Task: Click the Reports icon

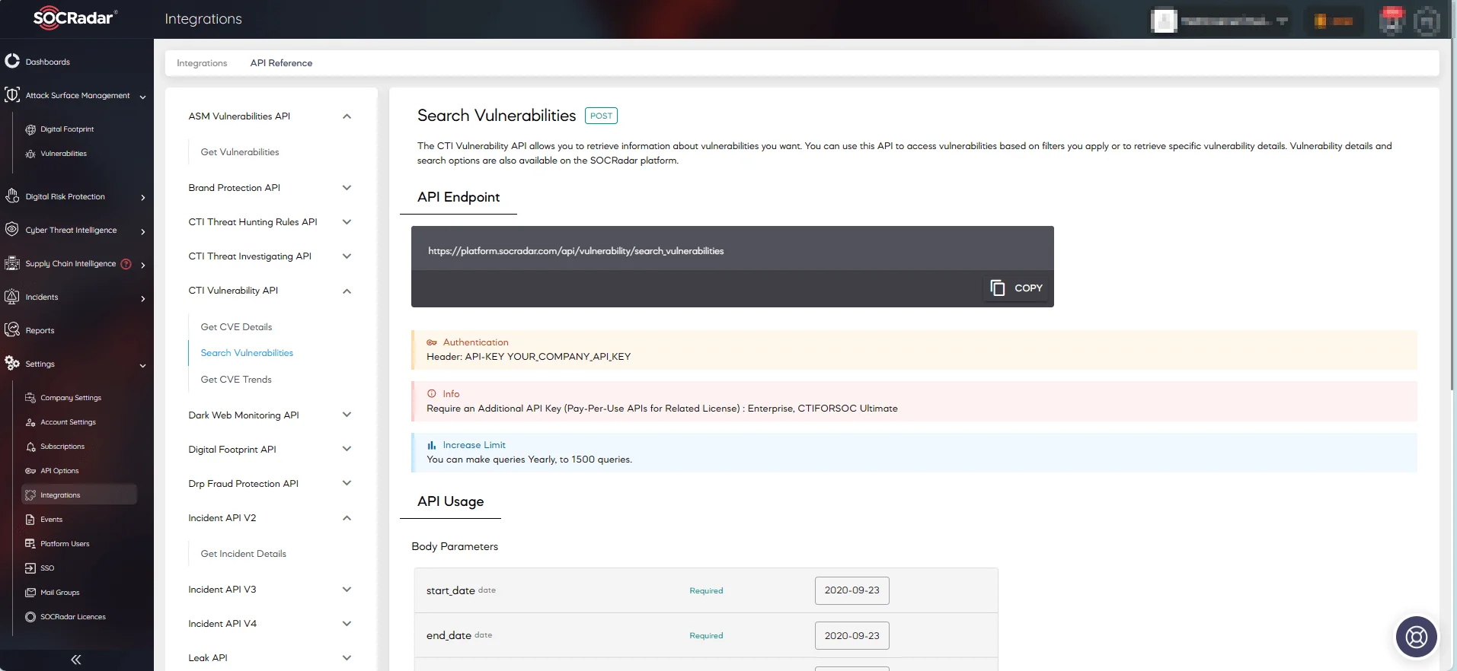Action: click(12, 330)
